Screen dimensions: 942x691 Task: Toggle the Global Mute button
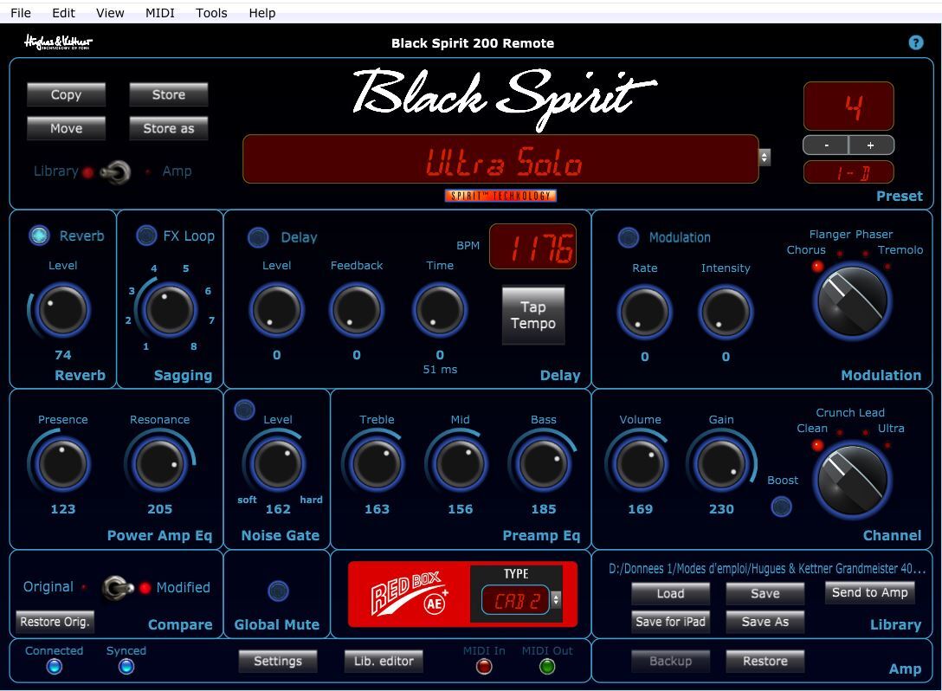click(278, 591)
